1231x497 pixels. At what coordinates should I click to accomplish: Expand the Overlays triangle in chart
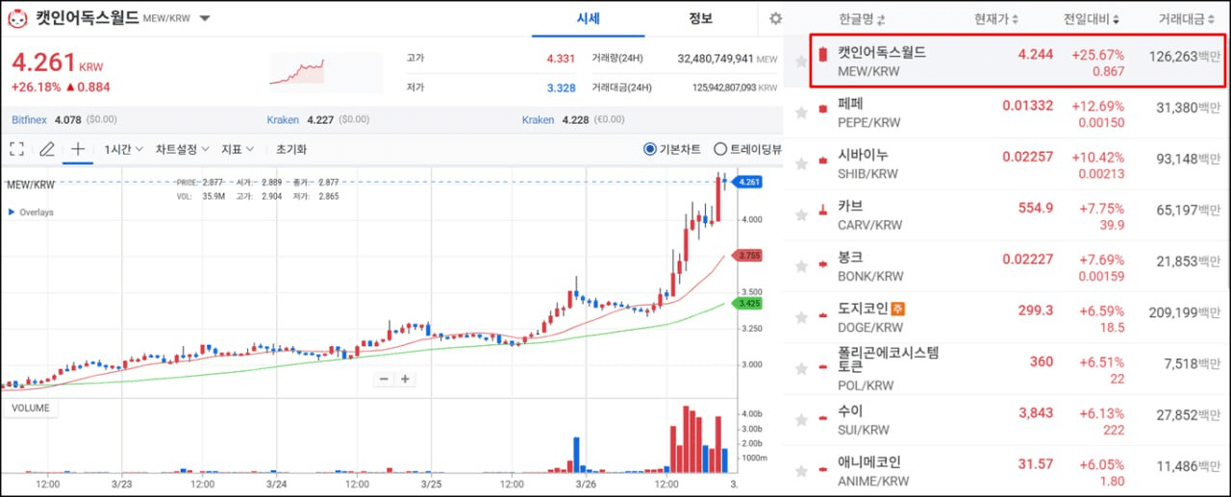pos(12,211)
